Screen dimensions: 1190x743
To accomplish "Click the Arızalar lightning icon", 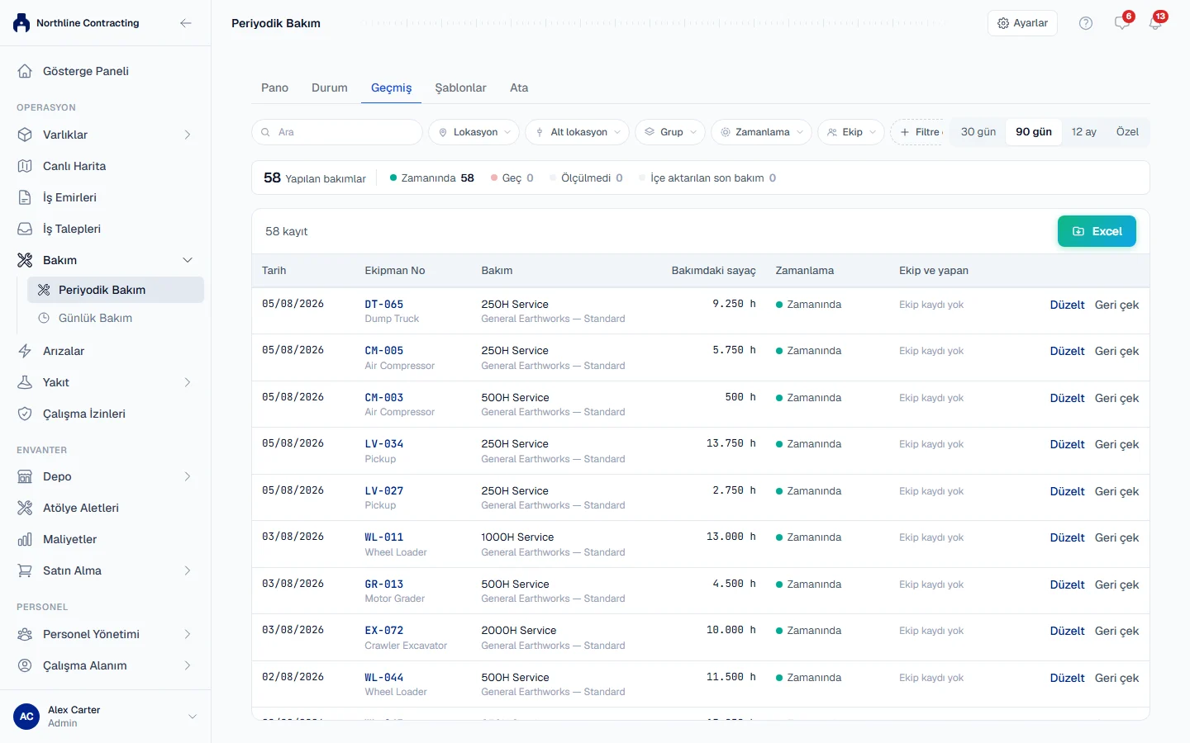I will coord(25,351).
